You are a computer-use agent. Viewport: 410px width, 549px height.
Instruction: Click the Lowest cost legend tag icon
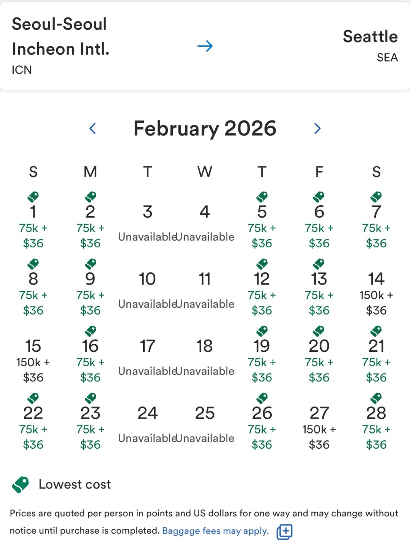(x=20, y=484)
